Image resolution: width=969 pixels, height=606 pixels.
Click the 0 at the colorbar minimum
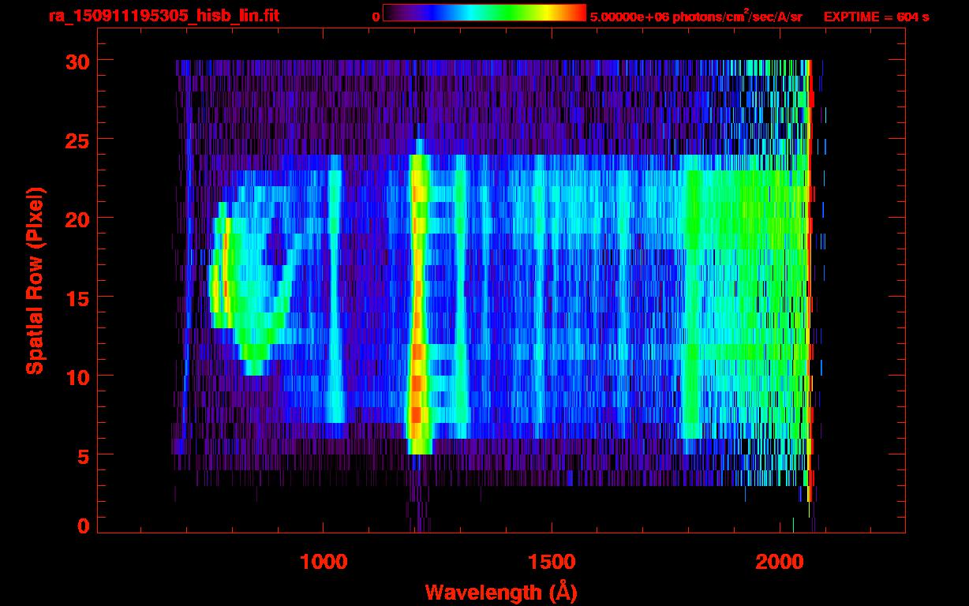[376, 16]
